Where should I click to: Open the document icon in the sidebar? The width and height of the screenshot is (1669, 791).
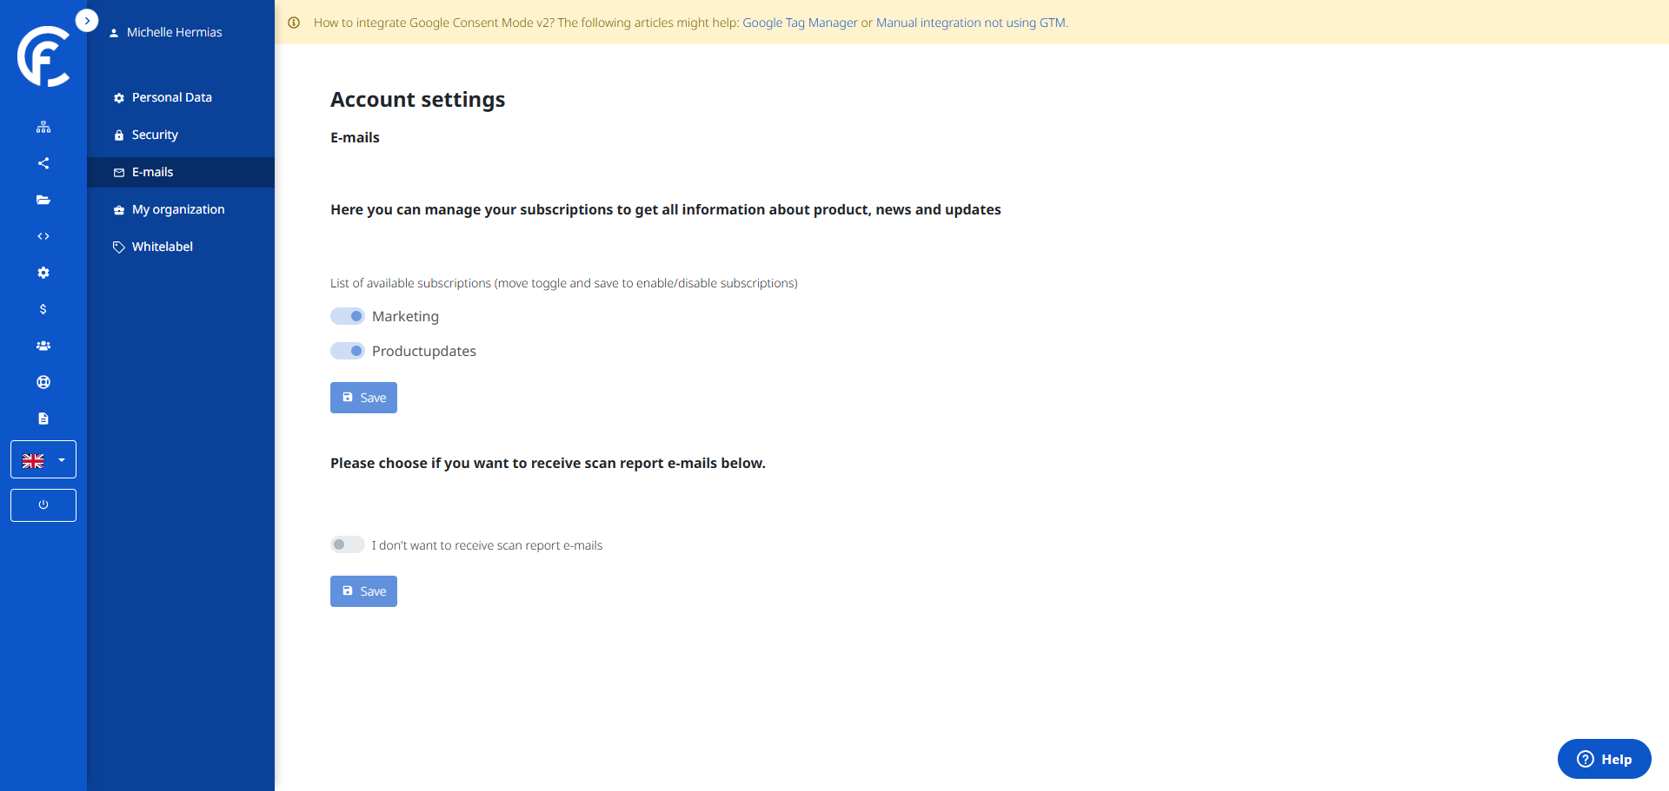coord(43,419)
